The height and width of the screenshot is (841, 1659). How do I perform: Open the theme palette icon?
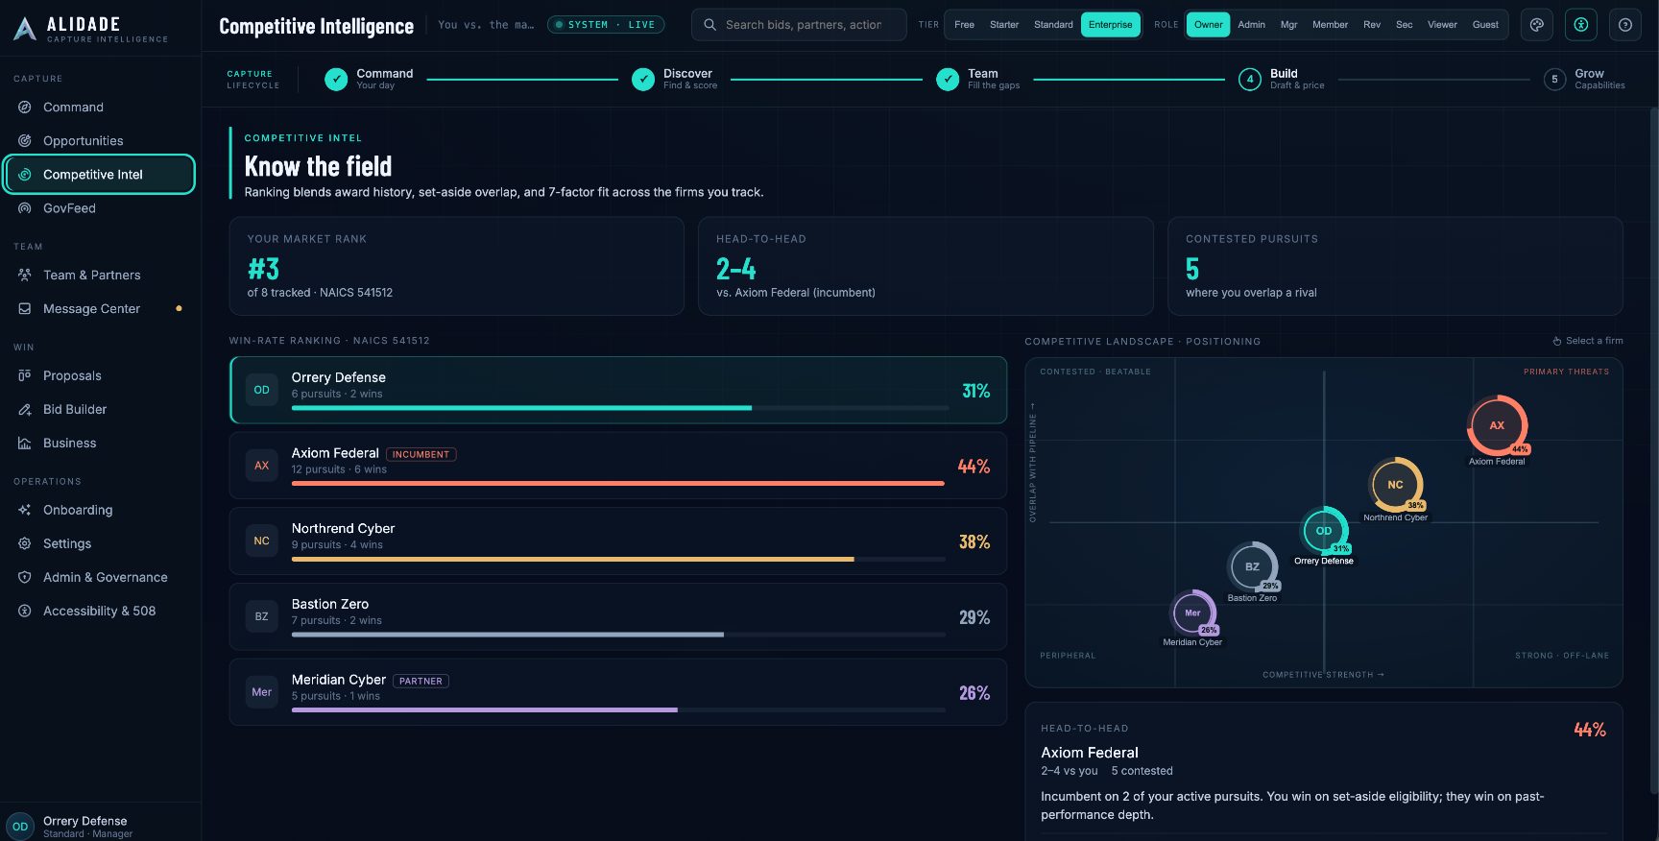(1537, 25)
